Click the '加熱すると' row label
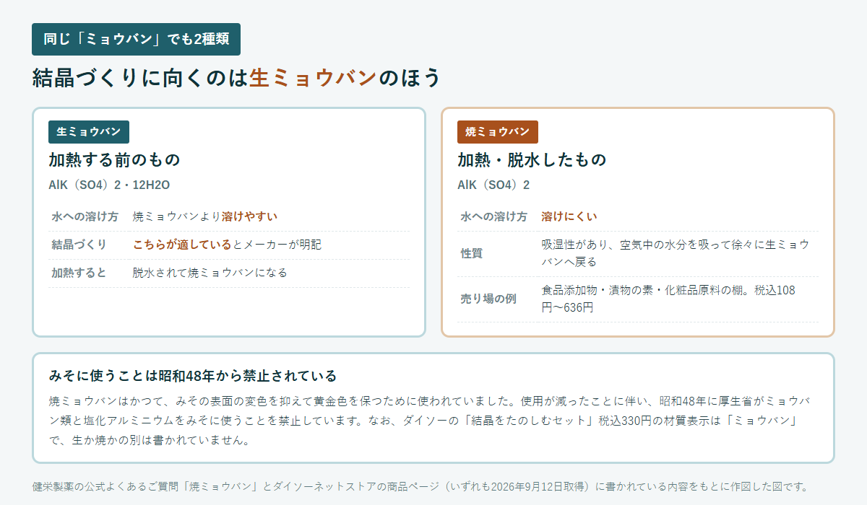 pyautogui.click(x=79, y=273)
